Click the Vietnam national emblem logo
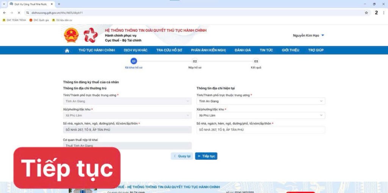 click(x=71, y=35)
